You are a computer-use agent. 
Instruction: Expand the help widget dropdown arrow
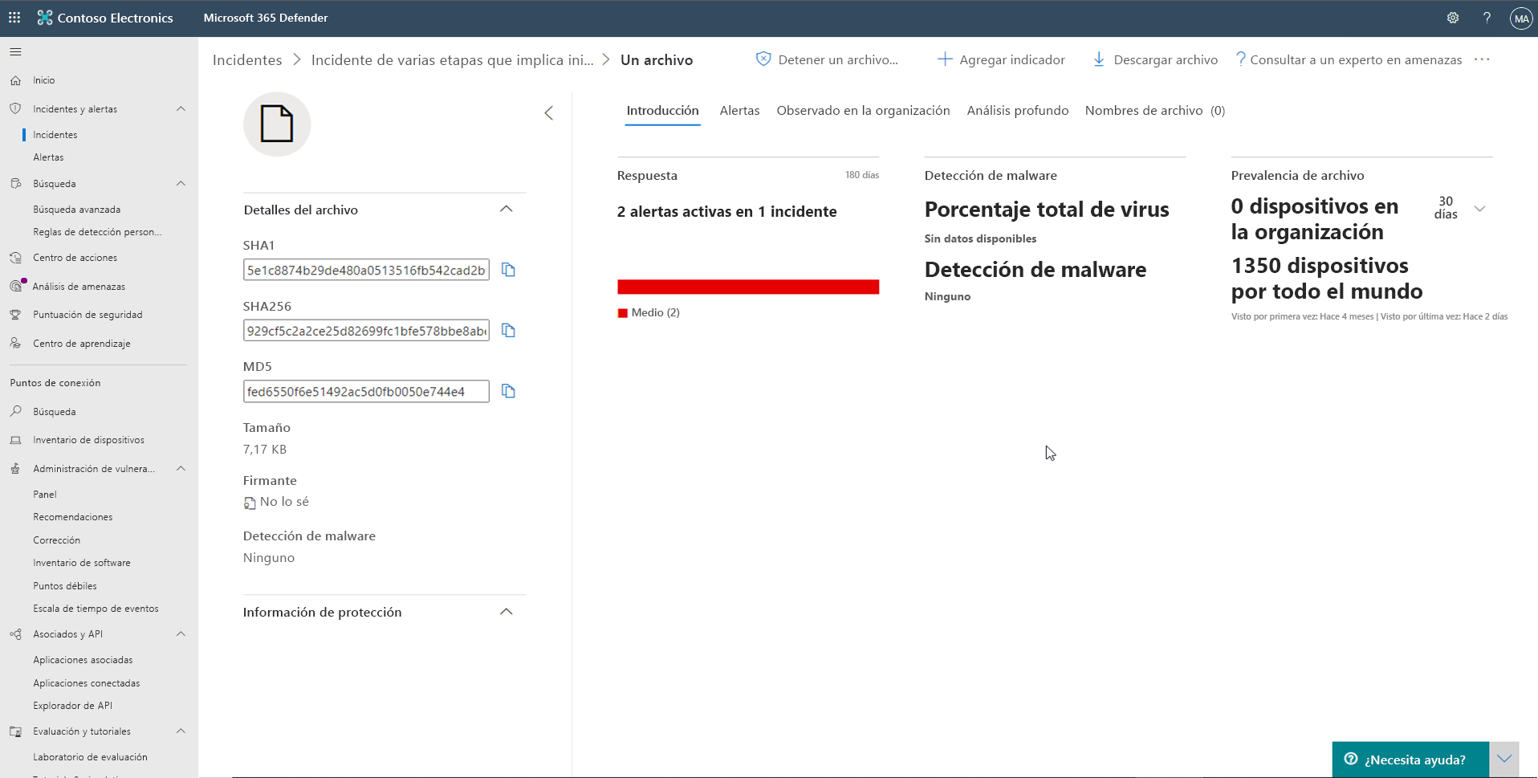[x=1504, y=759]
